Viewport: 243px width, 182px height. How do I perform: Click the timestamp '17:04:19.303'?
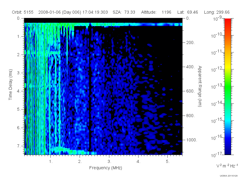click(x=95, y=12)
